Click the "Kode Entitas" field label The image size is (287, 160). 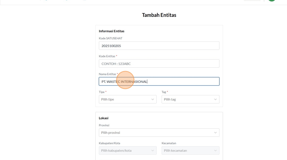click(107, 56)
